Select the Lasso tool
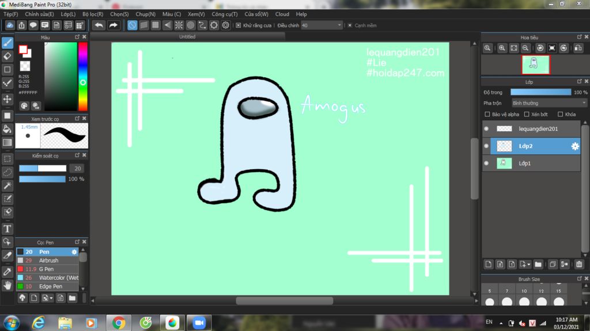 7,172
